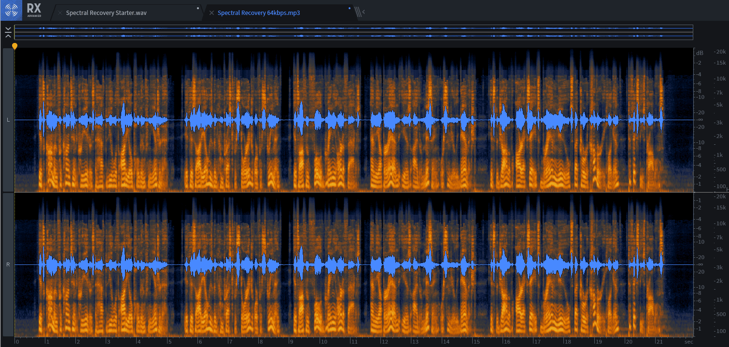Select the R channel button

[8, 264]
